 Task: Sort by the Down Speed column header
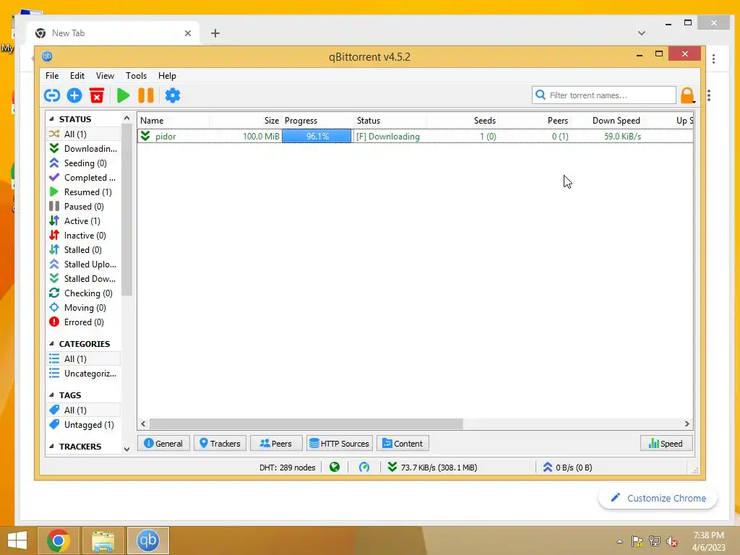click(x=608, y=121)
